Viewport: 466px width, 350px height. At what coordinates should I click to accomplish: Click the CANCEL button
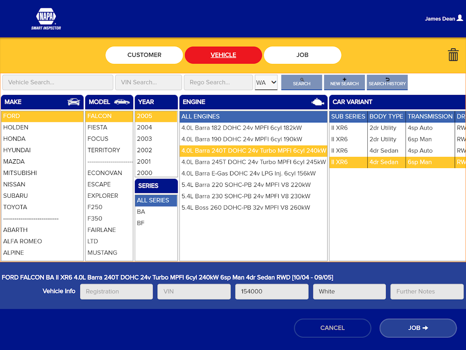pos(332,328)
